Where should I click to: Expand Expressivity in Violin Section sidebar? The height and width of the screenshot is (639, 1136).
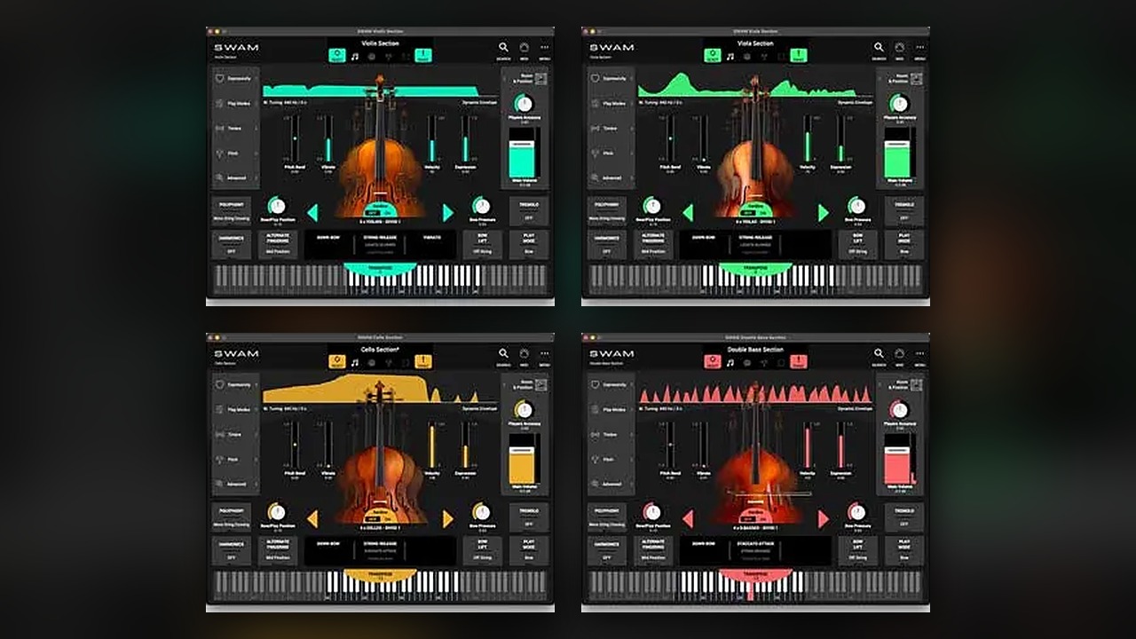point(236,78)
